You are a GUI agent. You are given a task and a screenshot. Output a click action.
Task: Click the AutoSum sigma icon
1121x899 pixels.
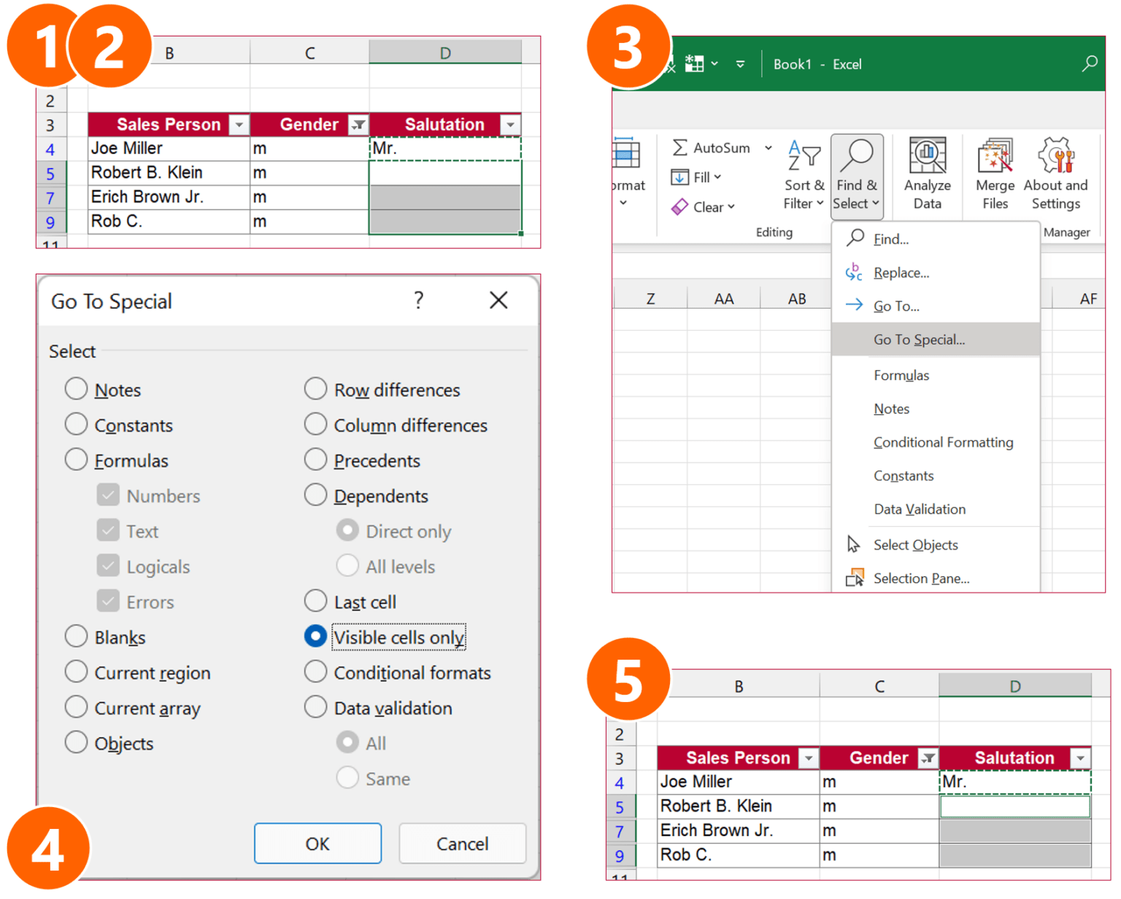(x=679, y=148)
